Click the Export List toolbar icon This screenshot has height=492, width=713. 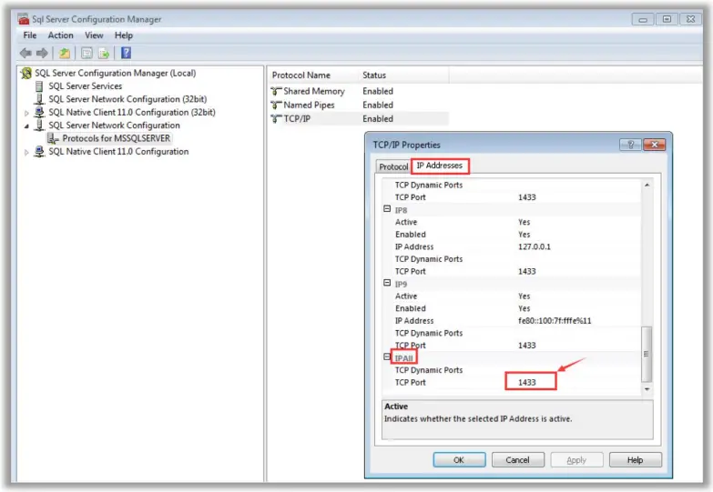pyautogui.click(x=104, y=53)
